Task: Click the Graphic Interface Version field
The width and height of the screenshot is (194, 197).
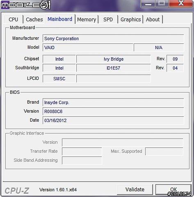Action: 123,143
